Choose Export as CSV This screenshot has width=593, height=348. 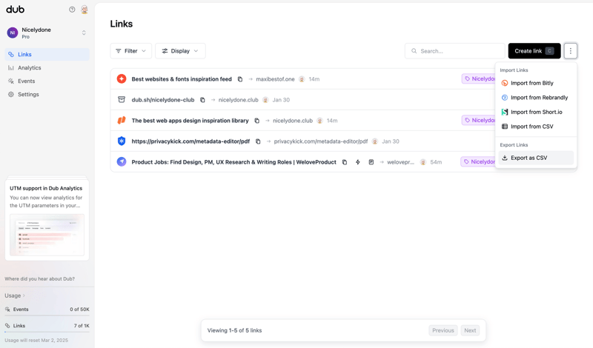(536, 158)
